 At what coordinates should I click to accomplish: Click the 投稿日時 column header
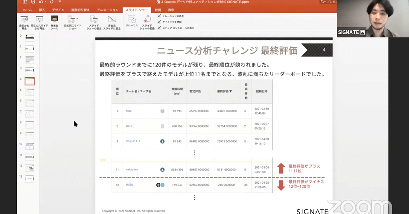coord(262,91)
